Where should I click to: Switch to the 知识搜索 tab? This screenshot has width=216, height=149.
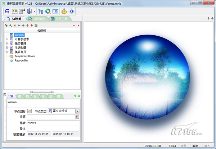[x=37, y=19]
